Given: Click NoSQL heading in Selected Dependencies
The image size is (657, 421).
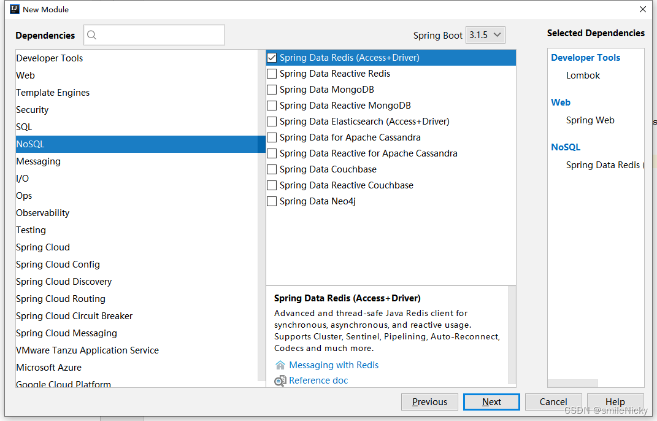Looking at the screenshot, I should click(x=566, y=147).
